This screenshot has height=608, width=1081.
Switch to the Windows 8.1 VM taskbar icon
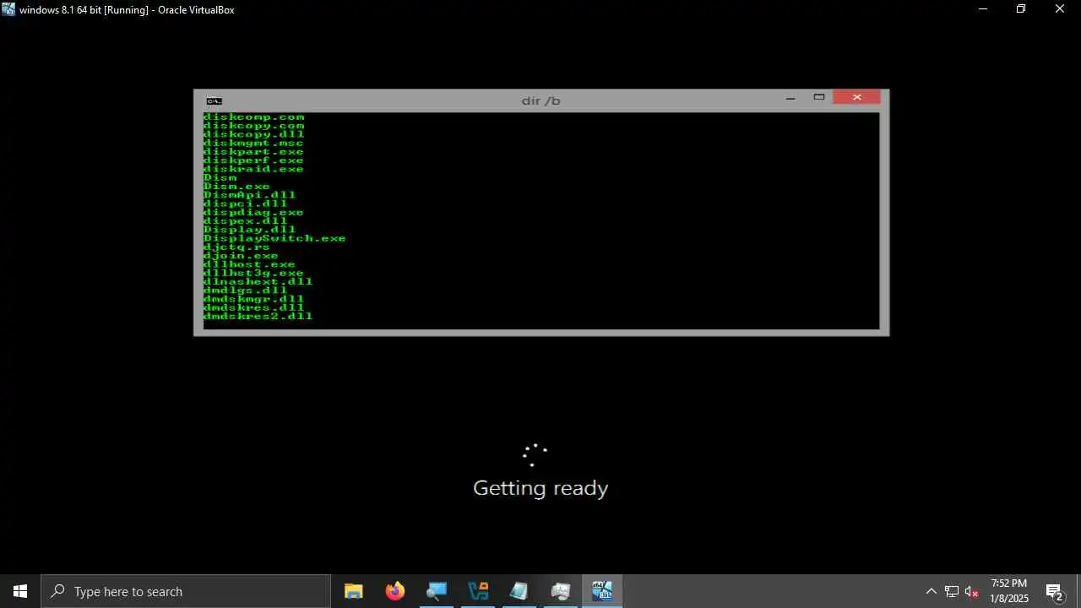pyautogui.click(x=602, y=591)
